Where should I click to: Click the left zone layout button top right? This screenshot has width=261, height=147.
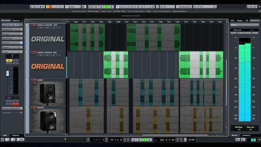tap(248, 7)
